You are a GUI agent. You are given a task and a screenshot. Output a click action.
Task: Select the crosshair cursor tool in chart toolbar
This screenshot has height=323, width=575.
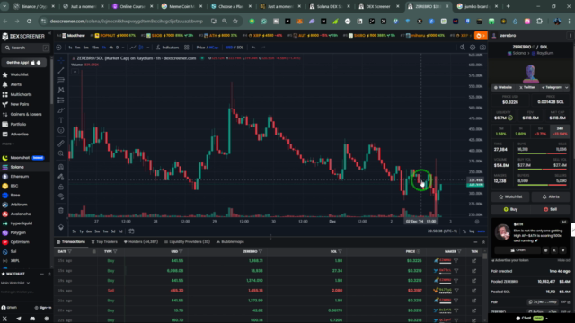click(61, 60)
